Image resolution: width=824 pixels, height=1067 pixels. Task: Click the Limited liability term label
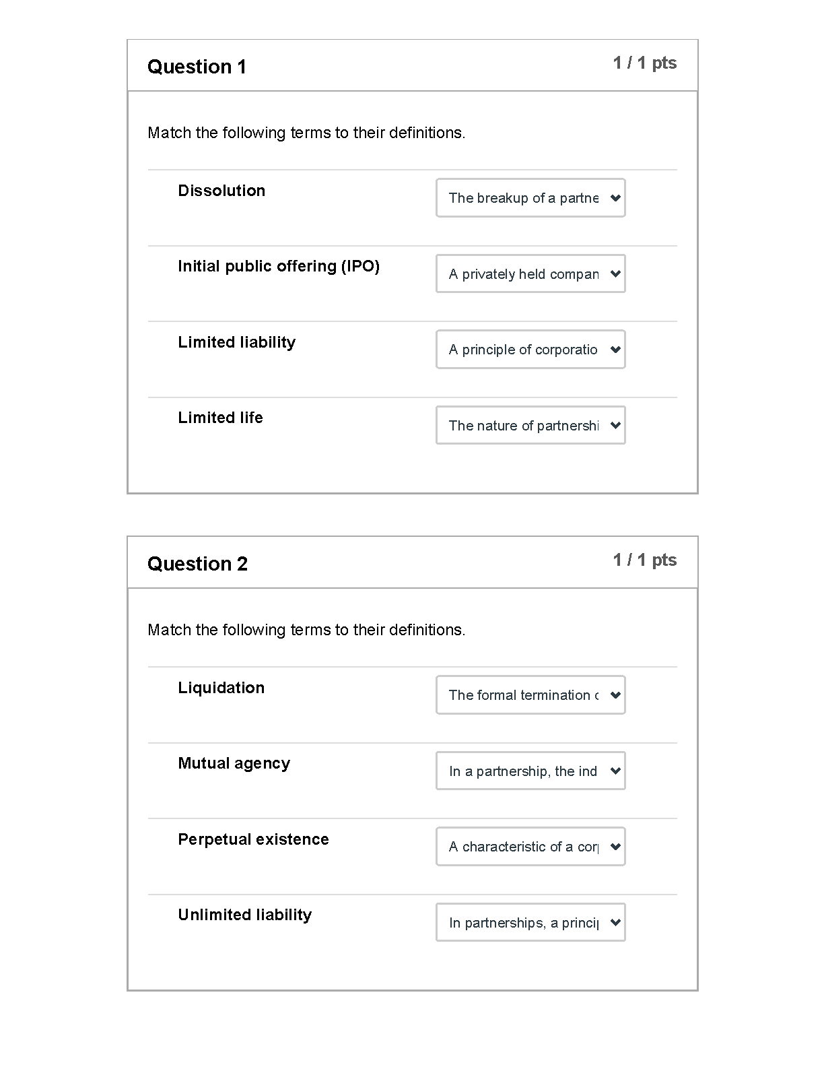coord(236,342)
